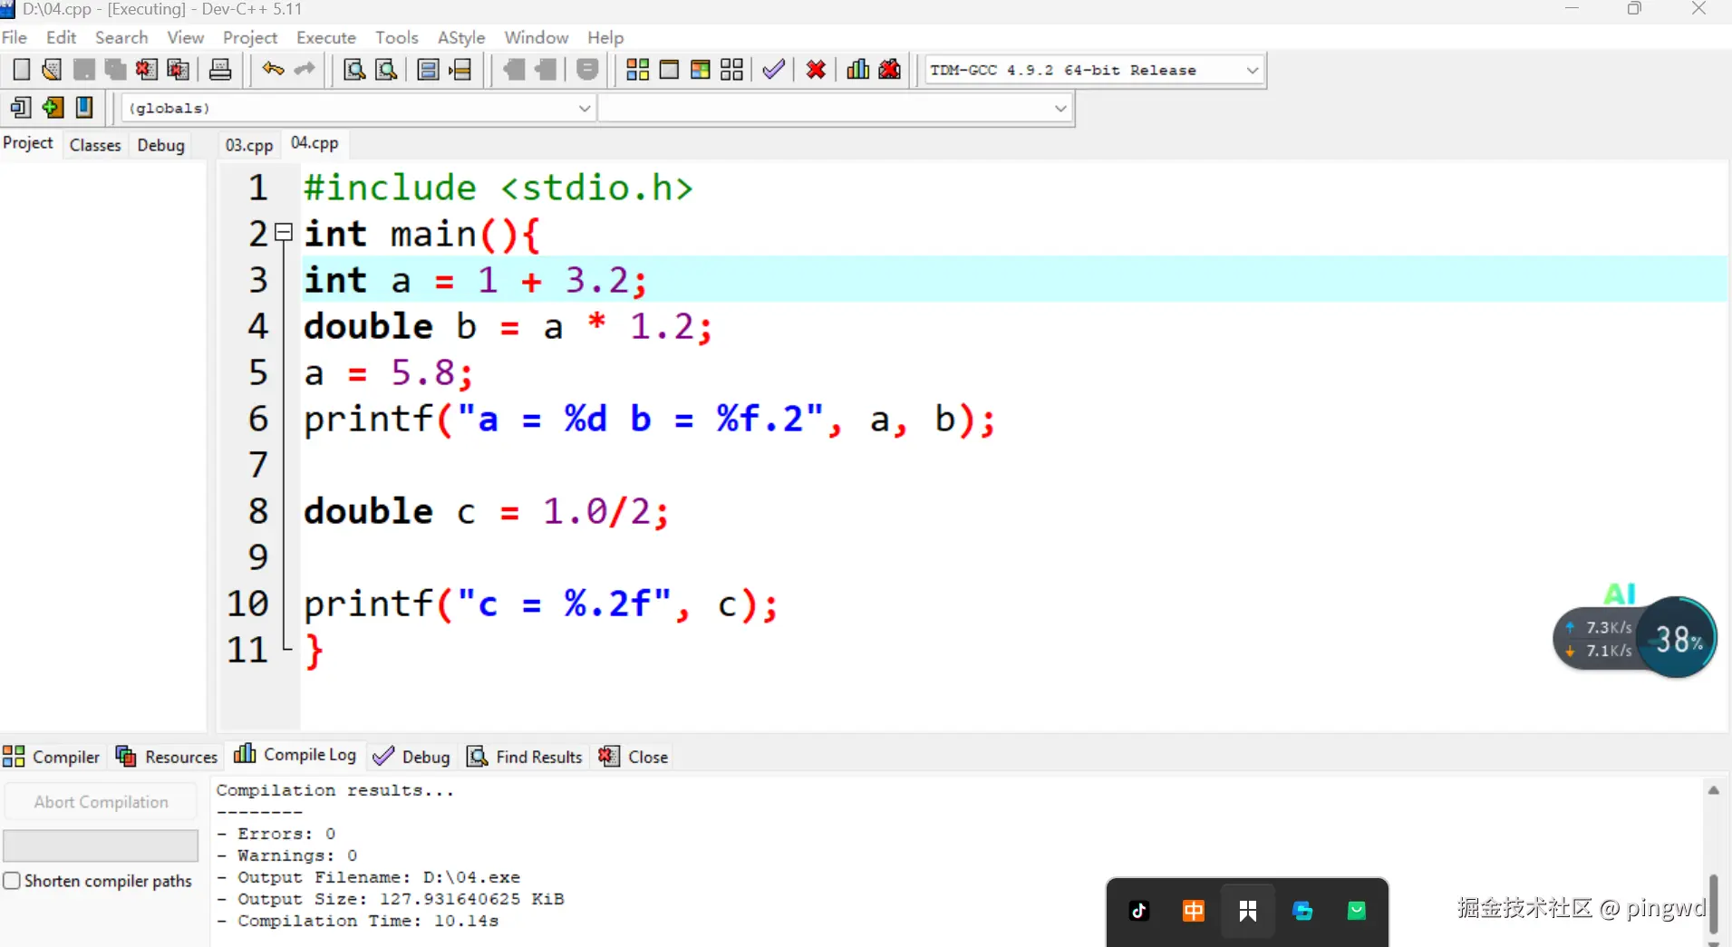Viewport: 1732px width, 947px height.
Task: Open the Debug tab in the bottom panel
Action: (411, 757)
